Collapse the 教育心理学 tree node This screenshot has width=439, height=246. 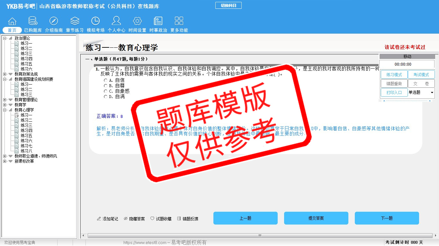[x=5, y=110]
